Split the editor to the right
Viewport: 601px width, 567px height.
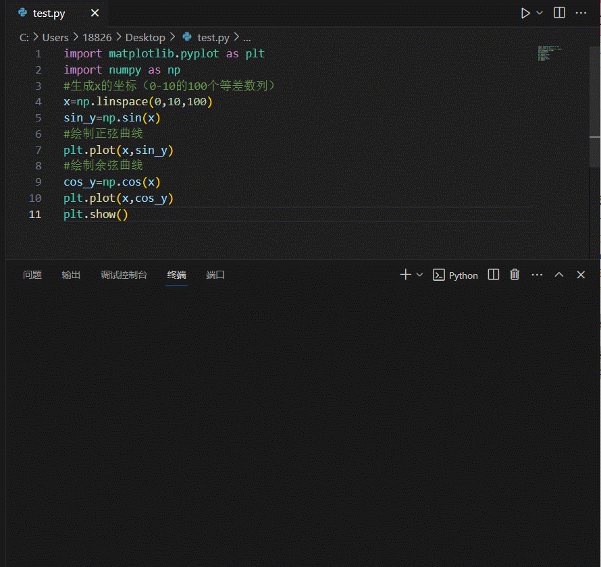tap(559, 13)
